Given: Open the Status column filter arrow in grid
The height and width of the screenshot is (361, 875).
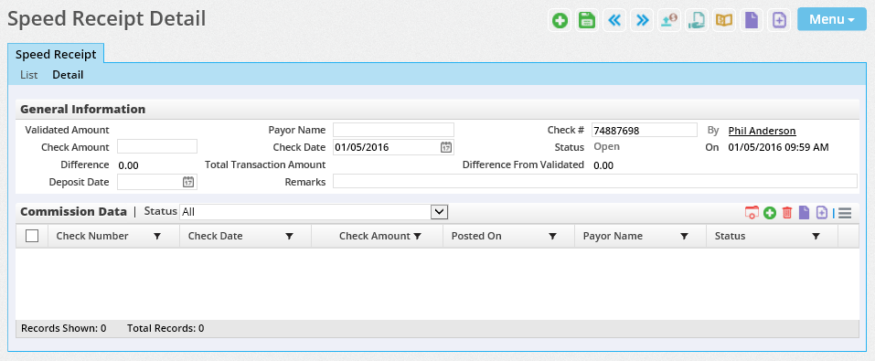Looking at the screenshot, I should point(816,237).
